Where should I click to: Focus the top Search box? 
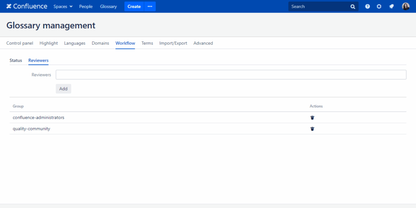coord(319,6)
